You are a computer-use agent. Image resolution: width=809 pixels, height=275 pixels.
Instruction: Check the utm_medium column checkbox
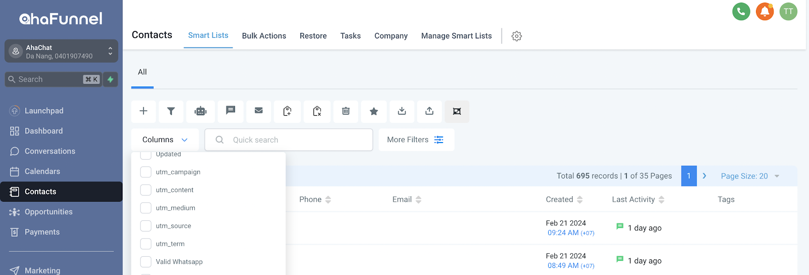pos(146,208)
